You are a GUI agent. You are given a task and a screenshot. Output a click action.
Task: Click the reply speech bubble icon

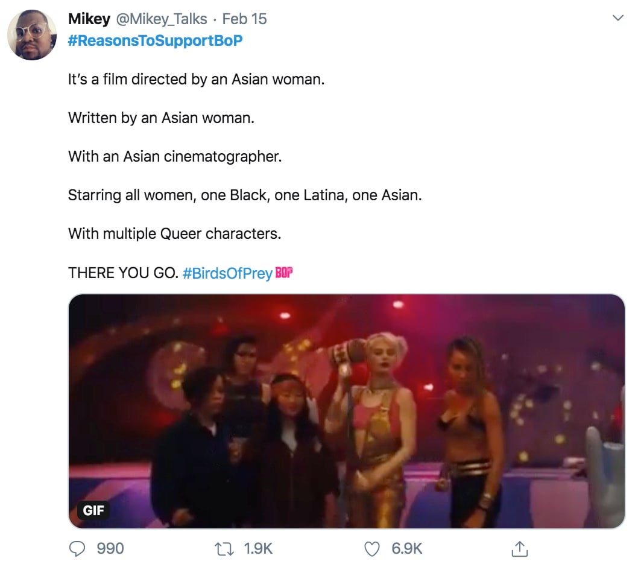click(x=77, y=549)
